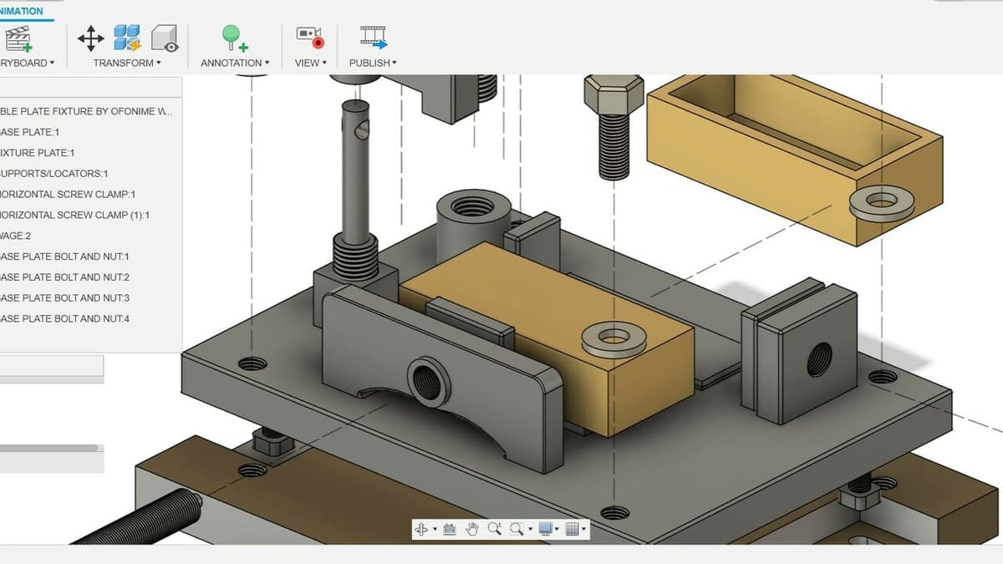1003x564 pixels.
Task: Open Display Settings dropdown arrow
Action: click(x=557, y=528)
